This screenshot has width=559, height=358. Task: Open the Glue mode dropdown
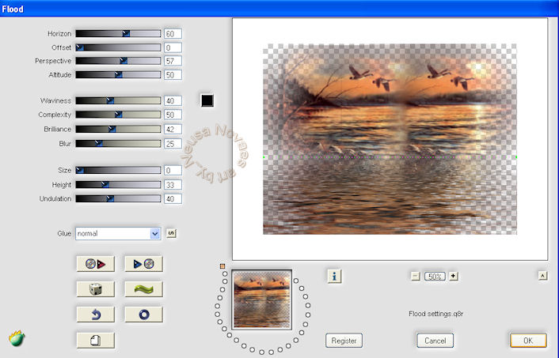(118, 233)
